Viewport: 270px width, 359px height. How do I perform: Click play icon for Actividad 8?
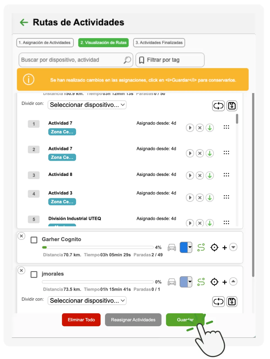[x=190, y=175]
